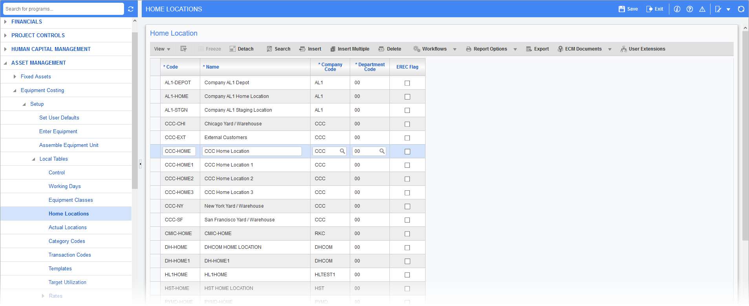The image size is (749, 306).
Task: Click the edit notes pencil icon
Action: (x=718, y=9)
